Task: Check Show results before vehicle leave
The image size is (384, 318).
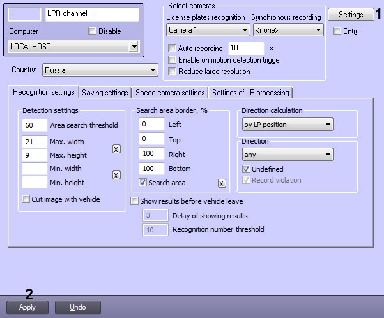Action: point(135,201)
